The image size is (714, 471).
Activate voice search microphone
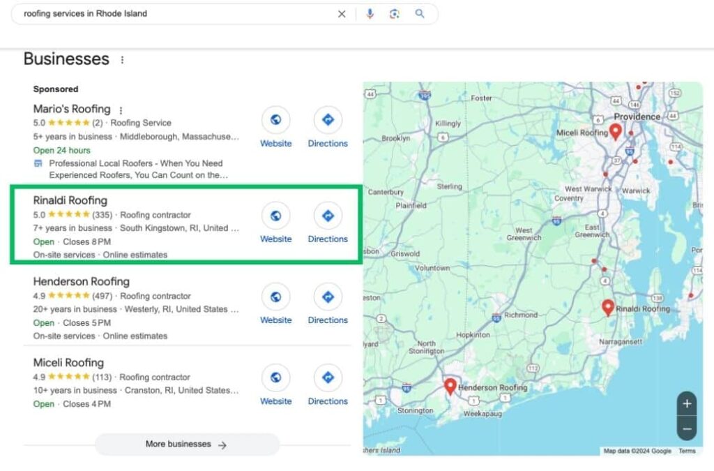click(x=369, y=13)
